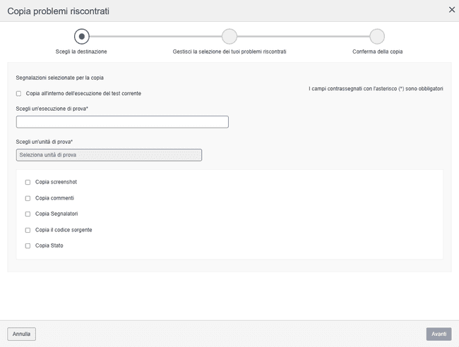
Task: Close the Copia problemi riscontrati dialog
Action: (x=452, y=10)
